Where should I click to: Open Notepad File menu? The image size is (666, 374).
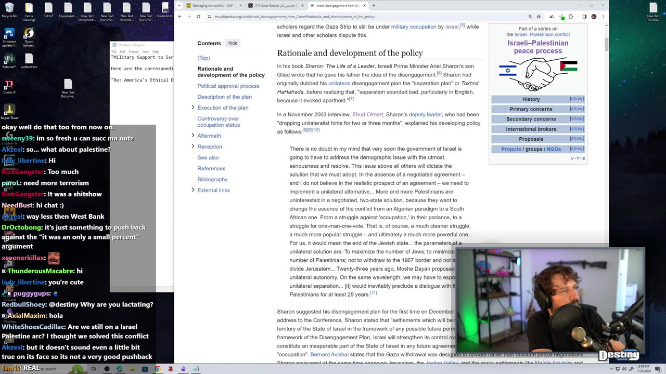(114, 52)
